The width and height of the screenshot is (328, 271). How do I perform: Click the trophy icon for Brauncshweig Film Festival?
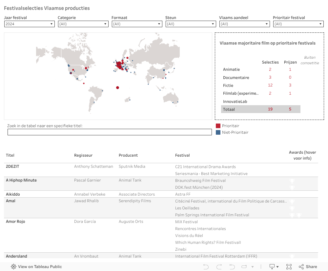tap(292, 181)
